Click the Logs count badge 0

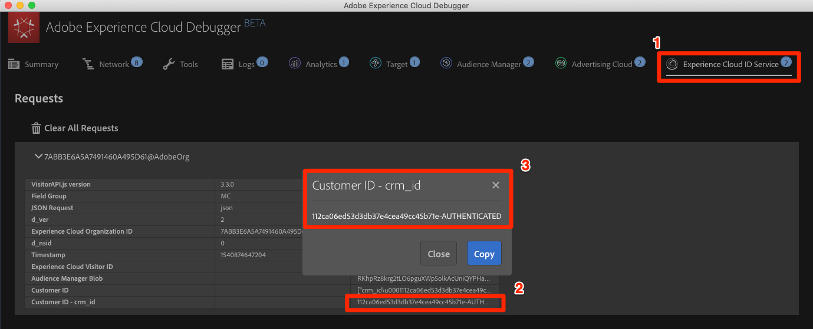(262, 61)
